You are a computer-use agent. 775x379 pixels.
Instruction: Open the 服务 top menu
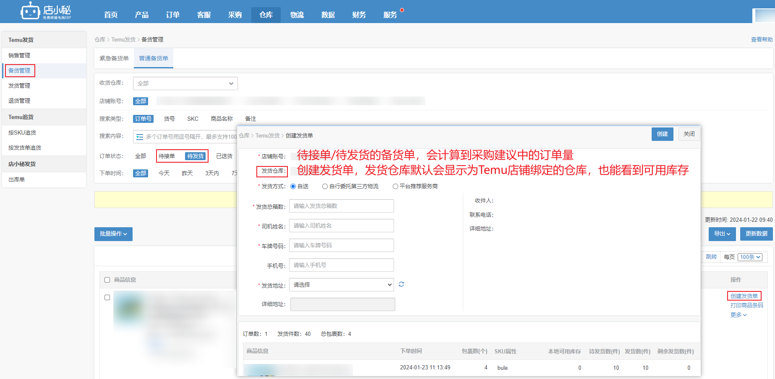tap(390, 15)
